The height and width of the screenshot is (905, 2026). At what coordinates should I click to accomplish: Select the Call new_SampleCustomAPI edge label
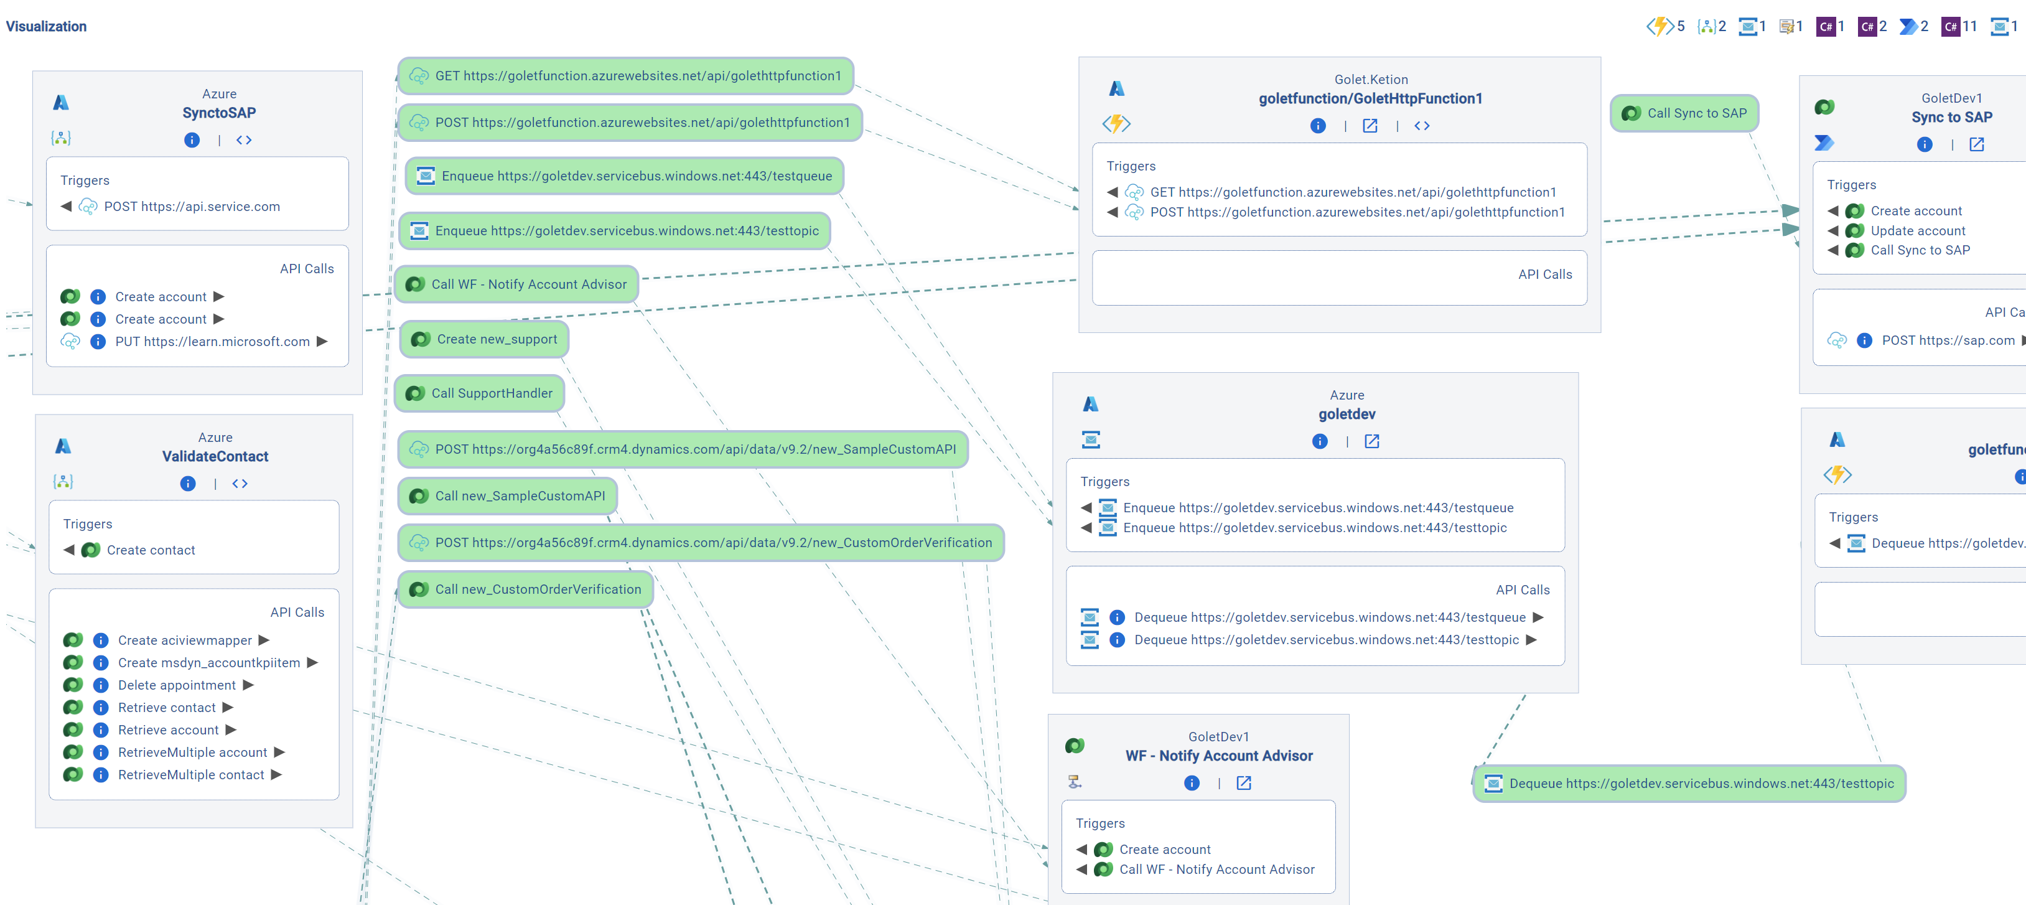507,496
